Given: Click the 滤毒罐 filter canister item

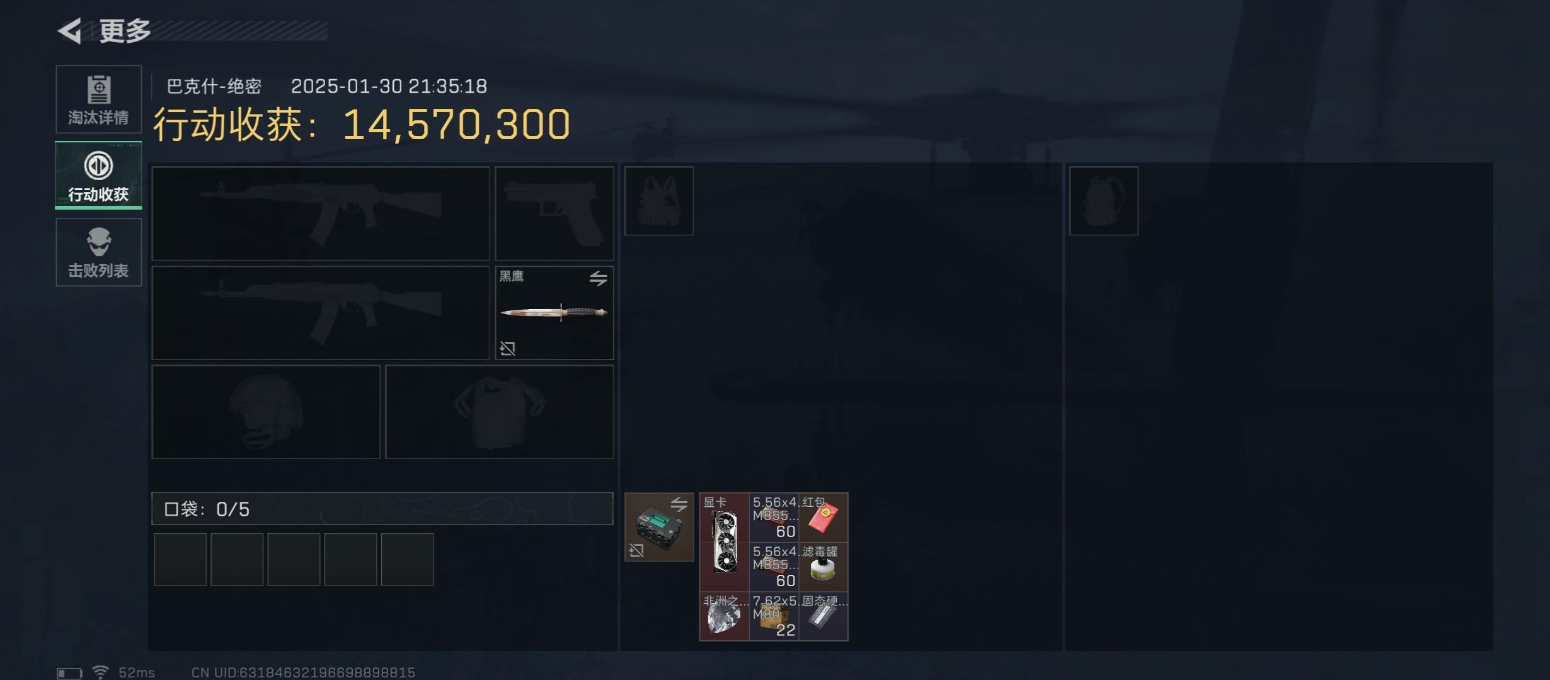Looking at the screenshot, I should pos(824,567).
